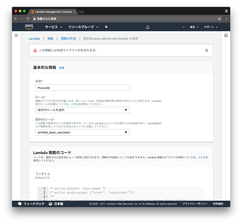Image resolution: width=242 pixels, height=224 pixels.
Task: Click the feedback speech bubble icon
Action: tap(20, 204)
